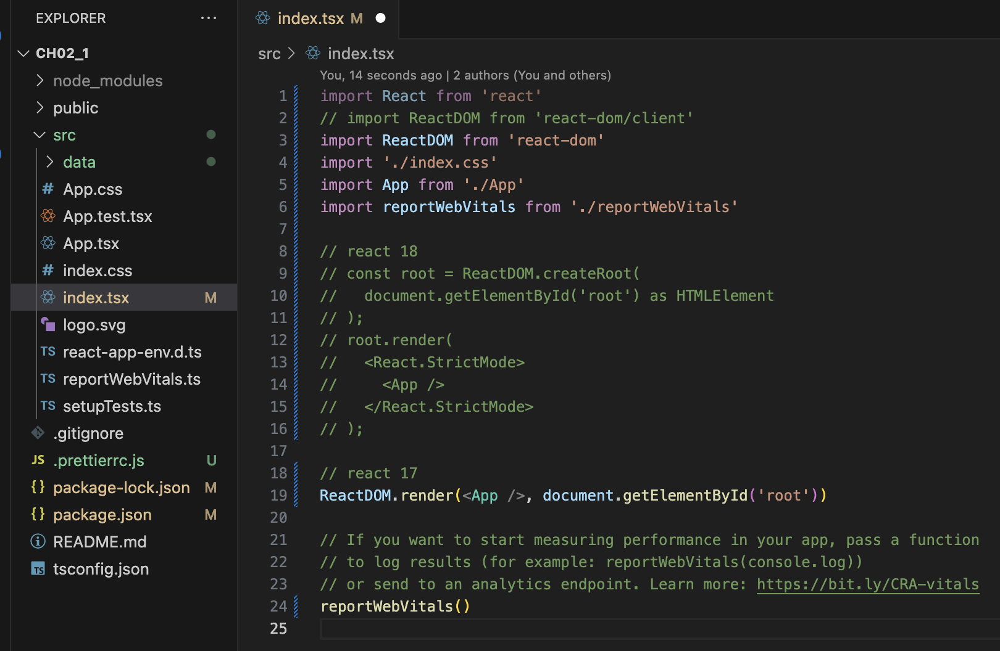Viewport: 1000px width, 651px height.
Task: Click the orange React icon of App.test.tsx
Action: pyautogui.click(x=48, y=216)
